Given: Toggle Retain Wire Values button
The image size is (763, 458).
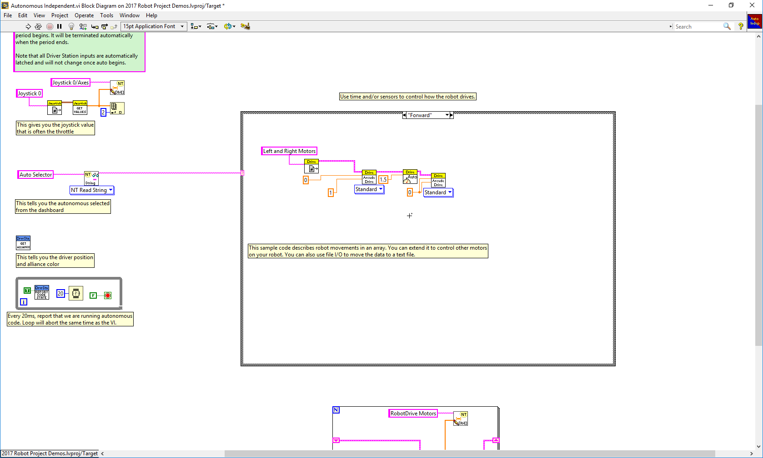Looking at the screenshot, I should pos(83,26).
